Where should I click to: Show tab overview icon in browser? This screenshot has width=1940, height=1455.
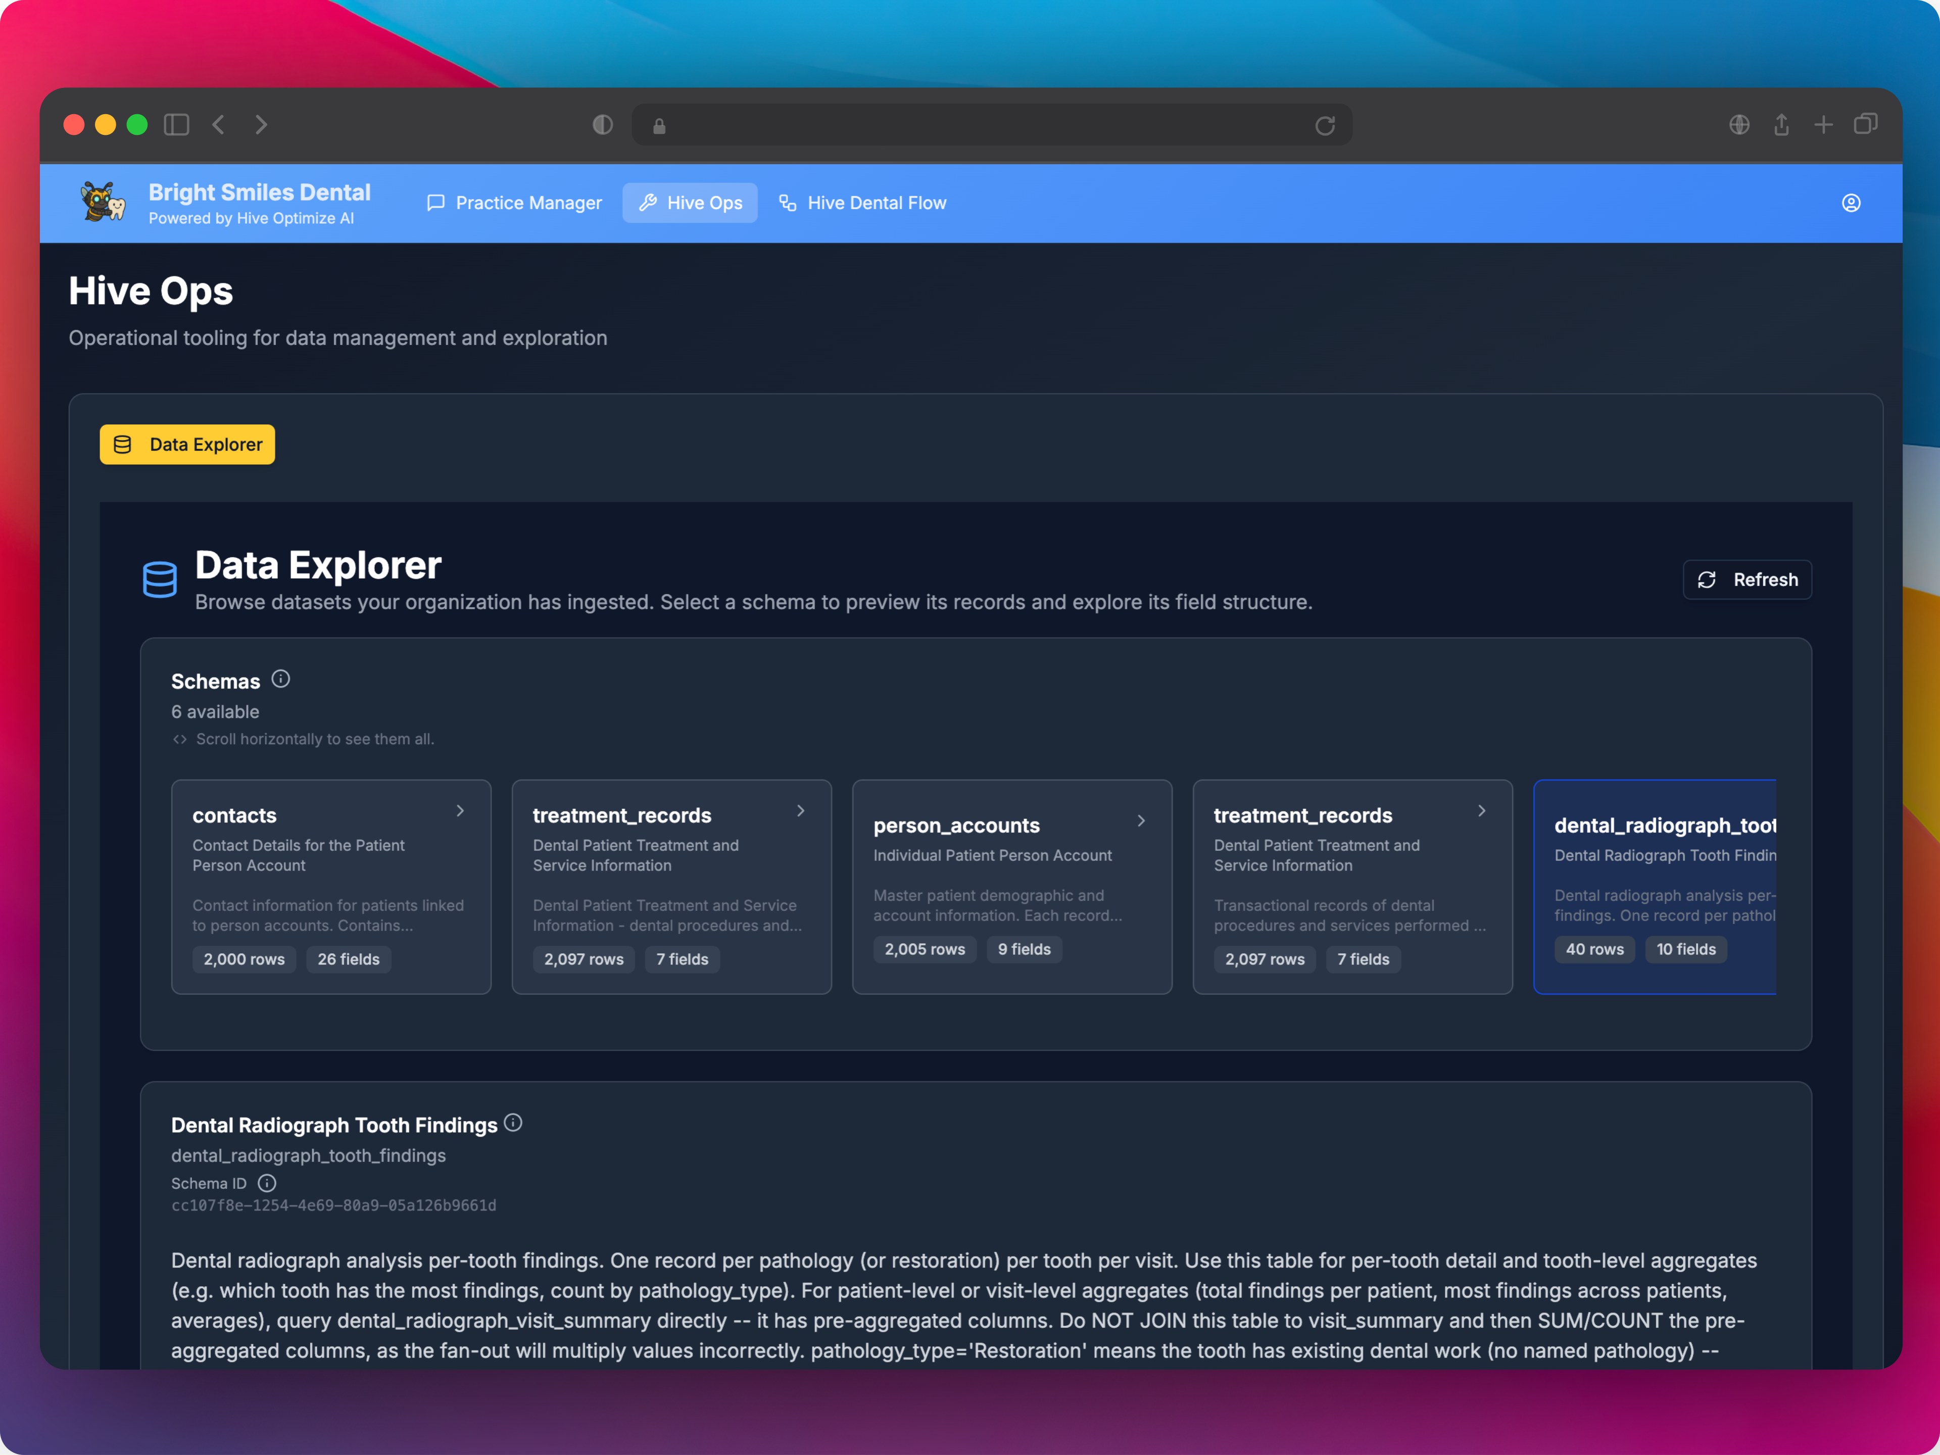tap(1865, 125)
